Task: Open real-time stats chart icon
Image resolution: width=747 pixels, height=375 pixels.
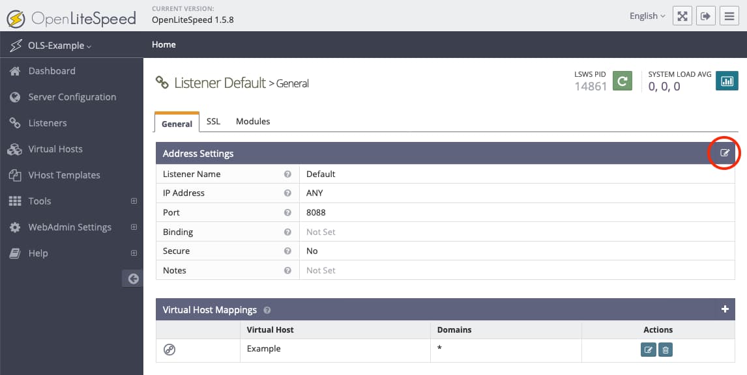Action: pos(727,81)
